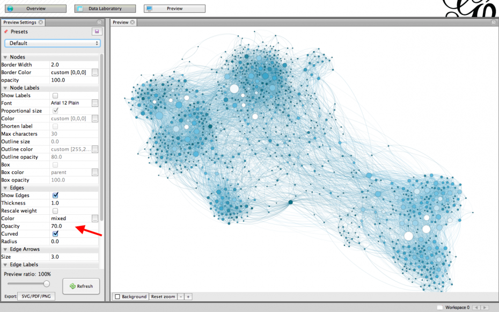Image resolution: width=499 pixels, height=312 pixels.
Task: Collapse the Nodes section
Action: coord(5,57)
